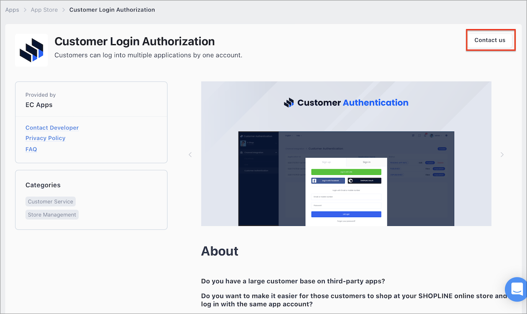Switch to the Sign in tab in preview
This screenshot has width=527, height=314.
coord(367,162)
